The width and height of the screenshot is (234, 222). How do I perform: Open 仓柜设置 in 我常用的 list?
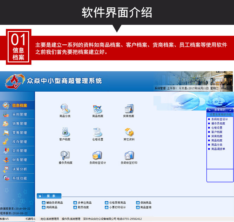(217, 128)
